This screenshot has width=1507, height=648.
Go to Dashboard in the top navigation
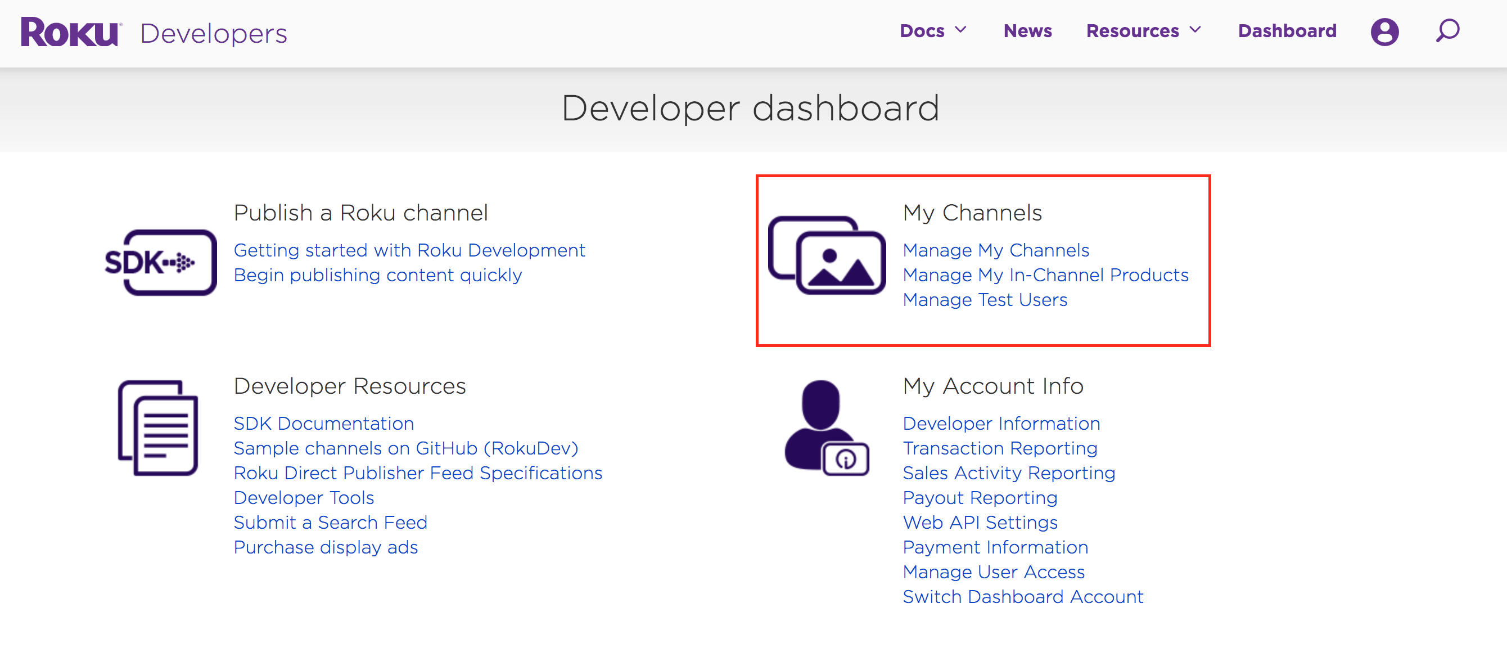(1287, 31)
